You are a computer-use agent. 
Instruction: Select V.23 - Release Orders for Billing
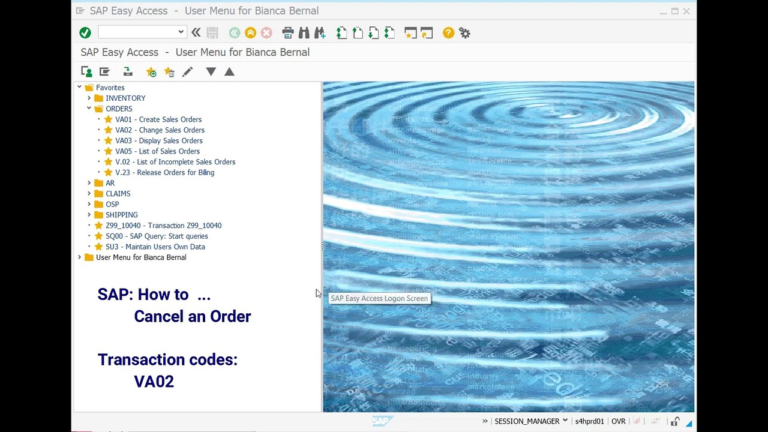pyautogui.click(x=164, y=172)
